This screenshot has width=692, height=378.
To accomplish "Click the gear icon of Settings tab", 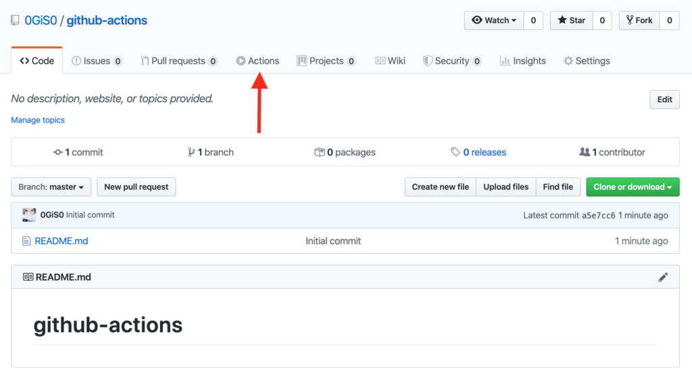I will pyautogui.click(x=568, y=61).
